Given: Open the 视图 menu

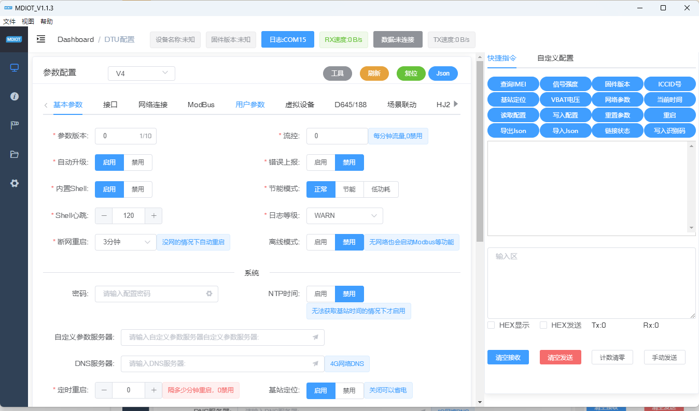Looking at the screenshot, I should click(28, 22).
